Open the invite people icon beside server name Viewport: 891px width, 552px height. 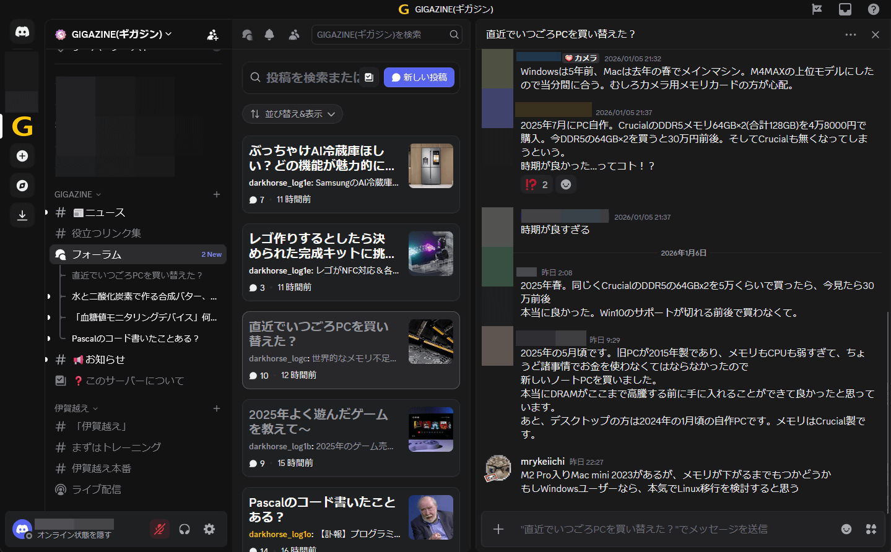[212, 35]
